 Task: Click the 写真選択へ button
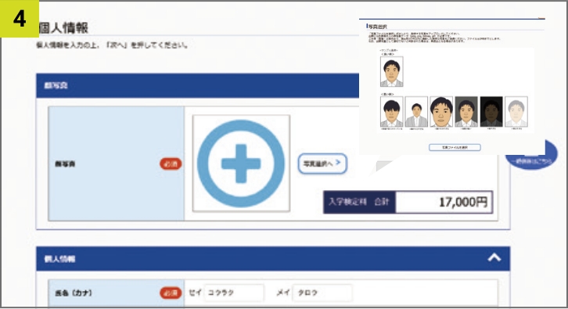pyautogui.click(x=322, y=163)
